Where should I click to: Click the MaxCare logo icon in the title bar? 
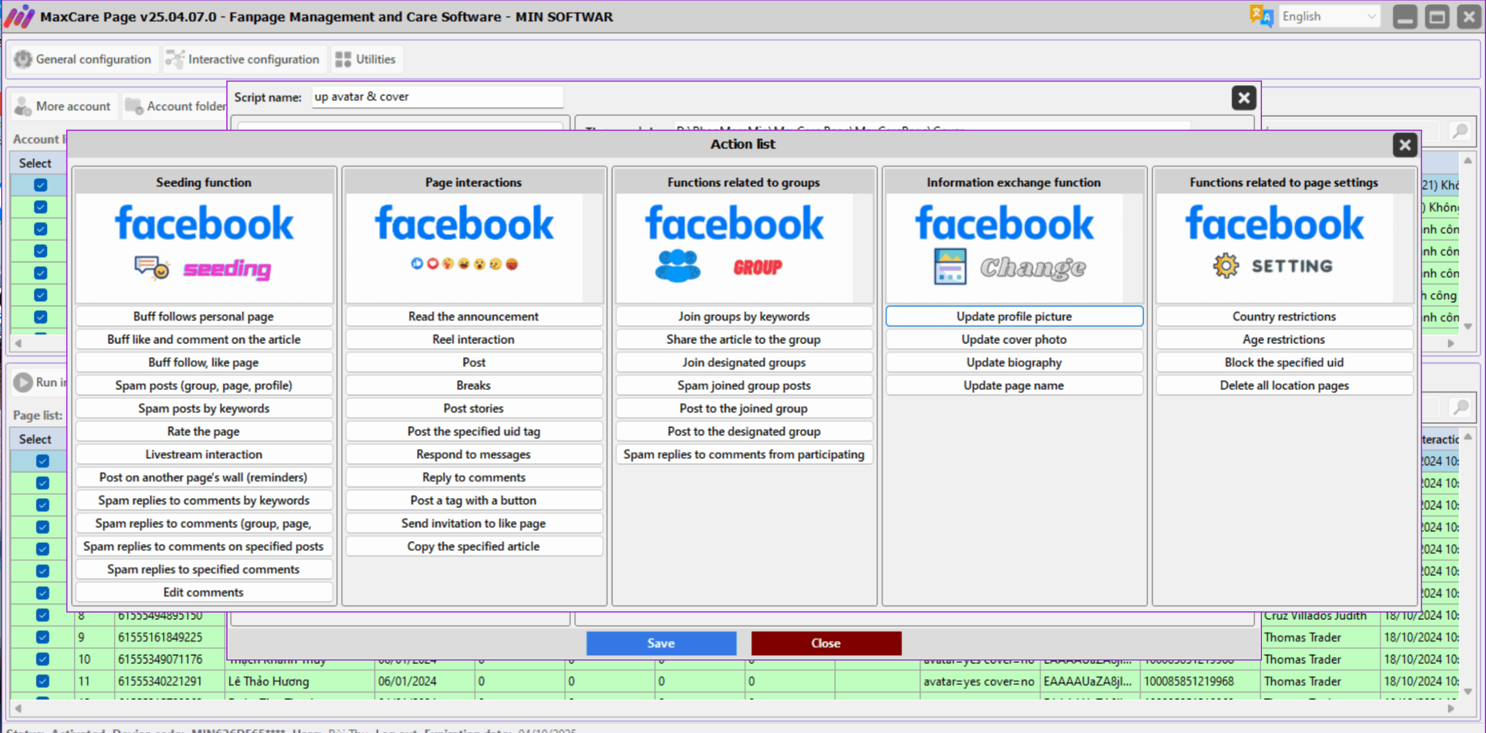click(19, 16)
